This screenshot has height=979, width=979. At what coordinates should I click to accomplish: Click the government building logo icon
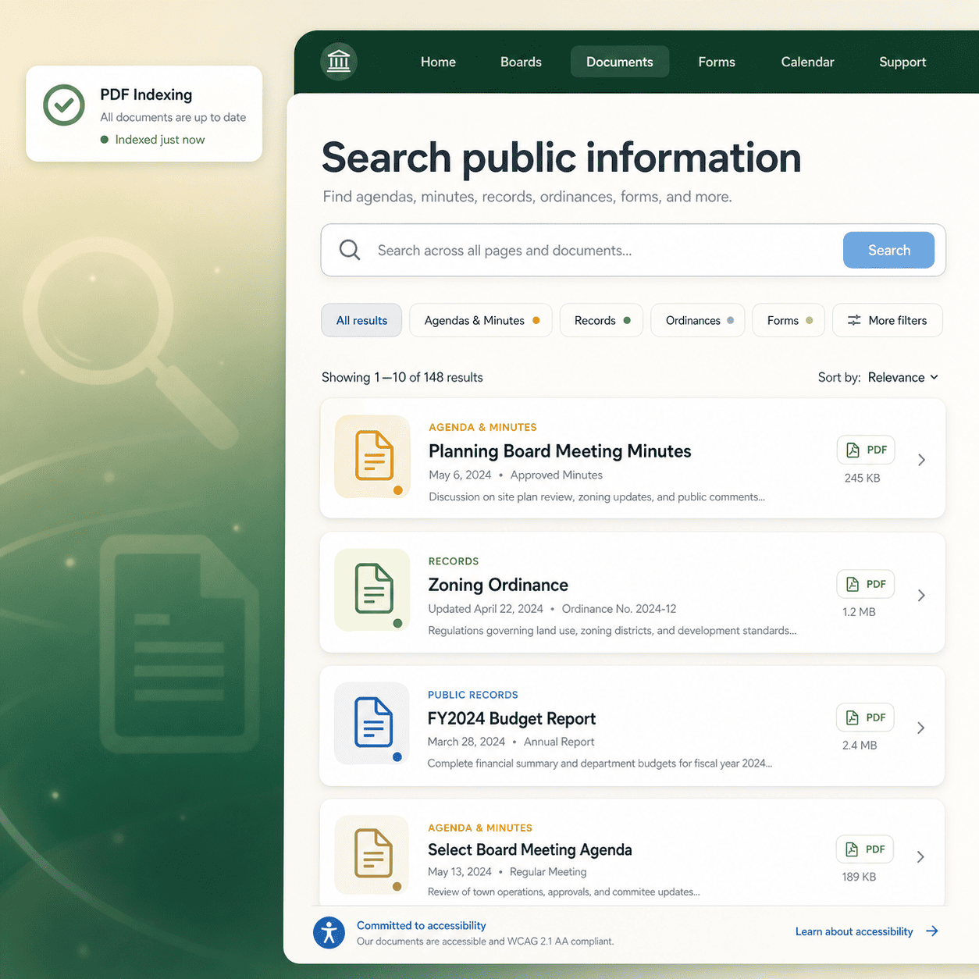(x=339, y=62)
